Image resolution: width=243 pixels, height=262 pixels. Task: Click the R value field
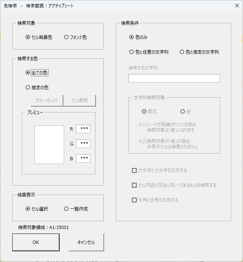[83, 129]
